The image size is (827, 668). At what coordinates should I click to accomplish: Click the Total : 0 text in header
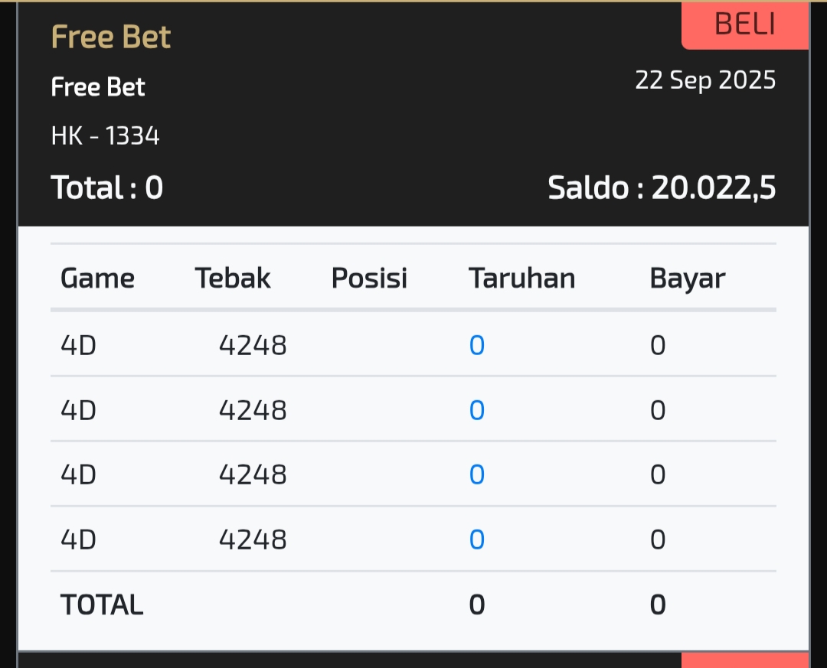tap(107, 187)
